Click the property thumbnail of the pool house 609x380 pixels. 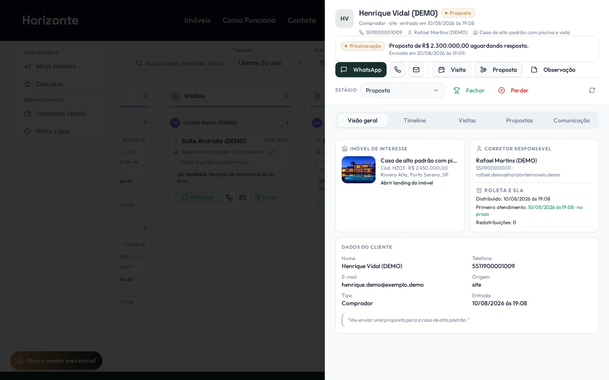tap(358, 170)
